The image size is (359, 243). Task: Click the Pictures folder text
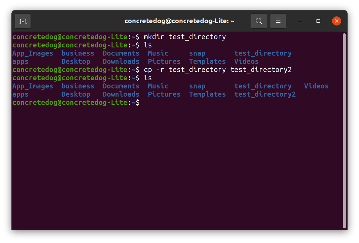click(164, 61)
